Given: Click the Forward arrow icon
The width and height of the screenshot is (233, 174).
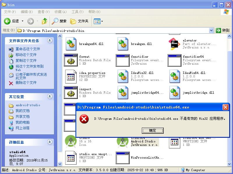Looking at the screenshot, I should click(x=31, y=21).
